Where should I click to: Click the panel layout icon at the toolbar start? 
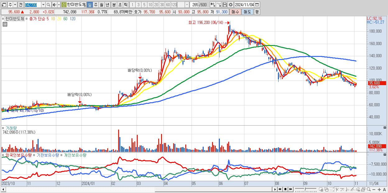(4, 5)
